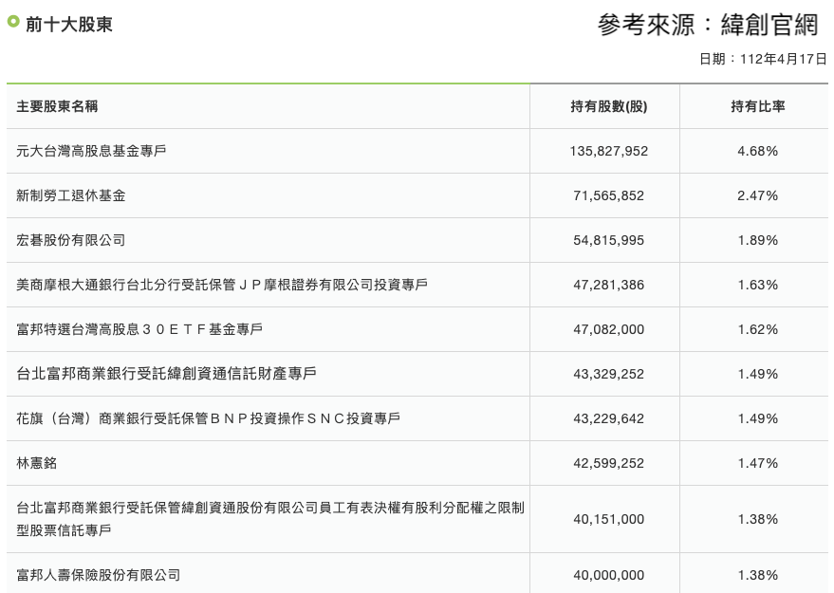Click the column header 持有比率
This screenshot has height=593, width=834.
758,106
